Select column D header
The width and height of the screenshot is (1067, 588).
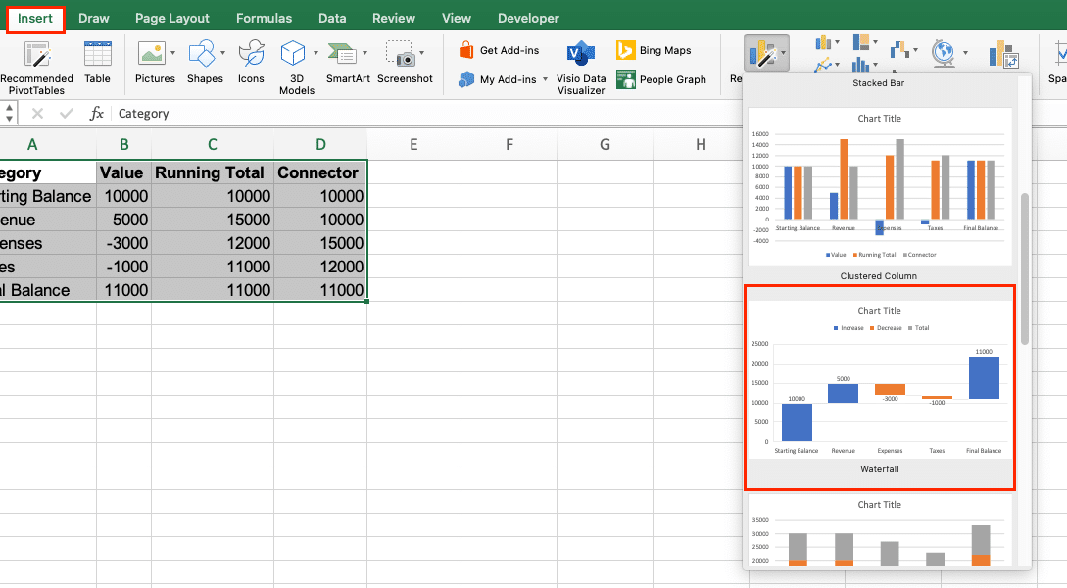click(x=320, y=144)
